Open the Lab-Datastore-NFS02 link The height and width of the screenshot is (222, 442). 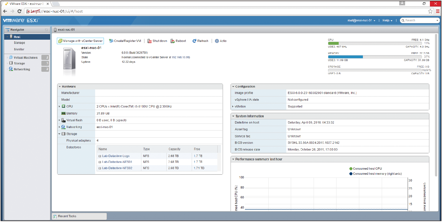117,168
